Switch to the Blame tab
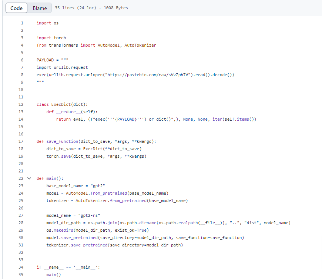Viewport: 322px width, 279px height. [40, 8]
